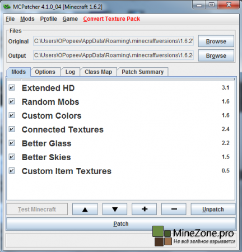Click the Patch button
Viewport: 242px width, 252px height.
(x=121, y=223)
